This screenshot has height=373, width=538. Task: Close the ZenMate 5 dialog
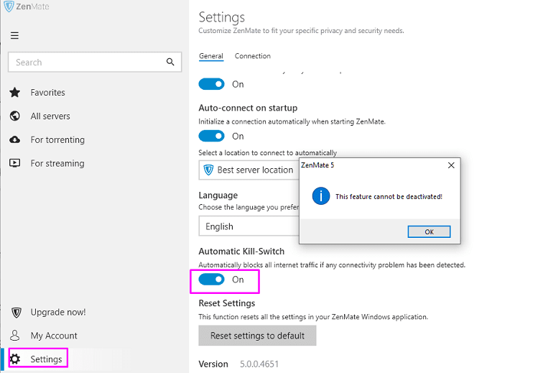coord(451,165)
